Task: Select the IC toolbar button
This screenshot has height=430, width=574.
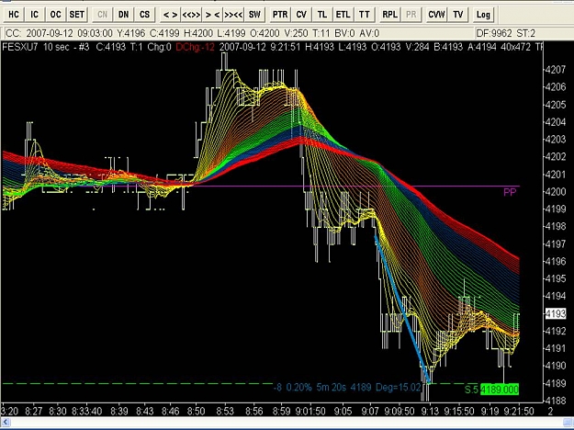Action: click(34, 15)
